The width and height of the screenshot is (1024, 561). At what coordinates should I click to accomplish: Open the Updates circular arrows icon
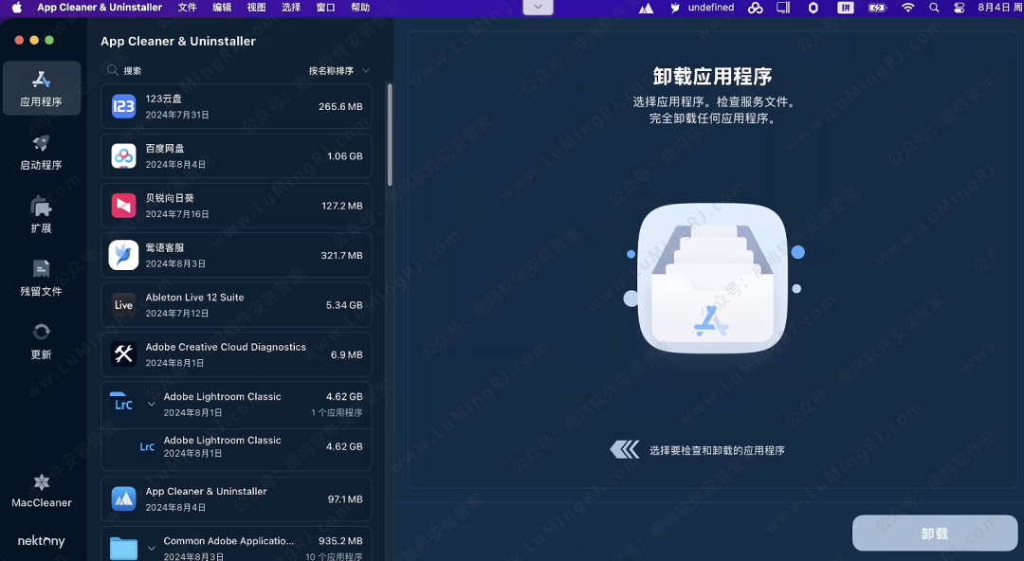(x=41, y=332)
